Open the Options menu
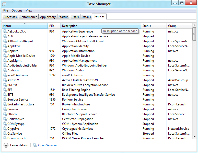This screenshot has height=153, width=198. tap(17, 10)
